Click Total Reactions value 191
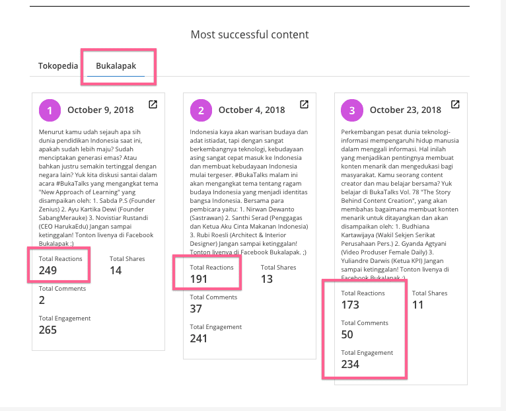 pyautogui.click(x=199, y=279)
